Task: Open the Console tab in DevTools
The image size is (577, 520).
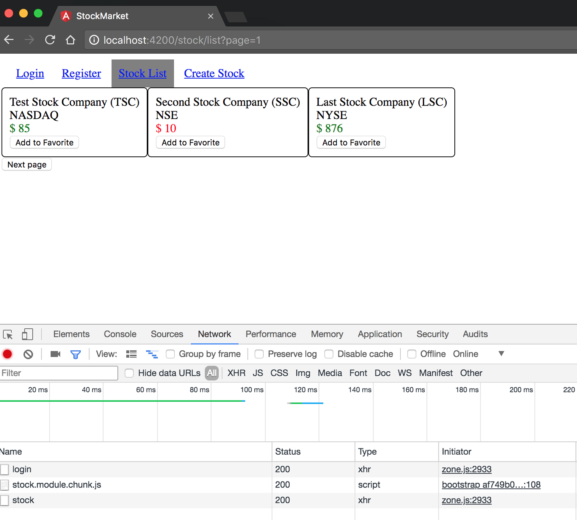Action: click(120, 334)
